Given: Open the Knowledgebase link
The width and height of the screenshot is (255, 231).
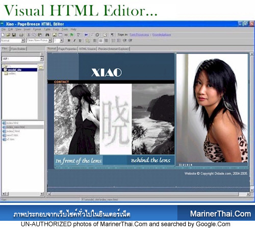Looking at the screenshot, I should 162,35.
